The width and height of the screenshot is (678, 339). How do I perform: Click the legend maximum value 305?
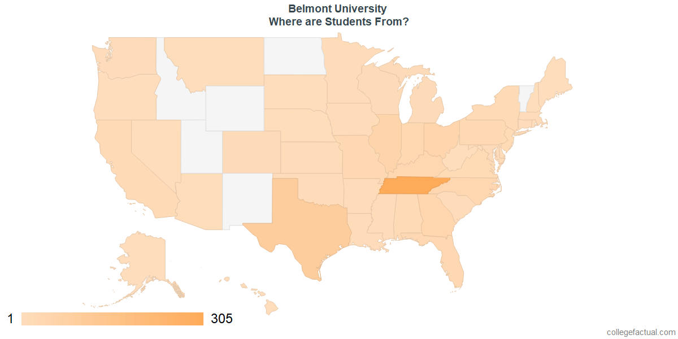click(221, 319)
